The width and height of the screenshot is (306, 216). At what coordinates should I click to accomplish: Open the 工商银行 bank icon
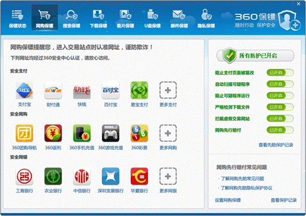click(24, 176)
